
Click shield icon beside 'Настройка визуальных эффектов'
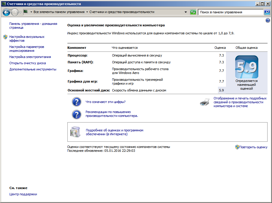(x=5, y=37)
